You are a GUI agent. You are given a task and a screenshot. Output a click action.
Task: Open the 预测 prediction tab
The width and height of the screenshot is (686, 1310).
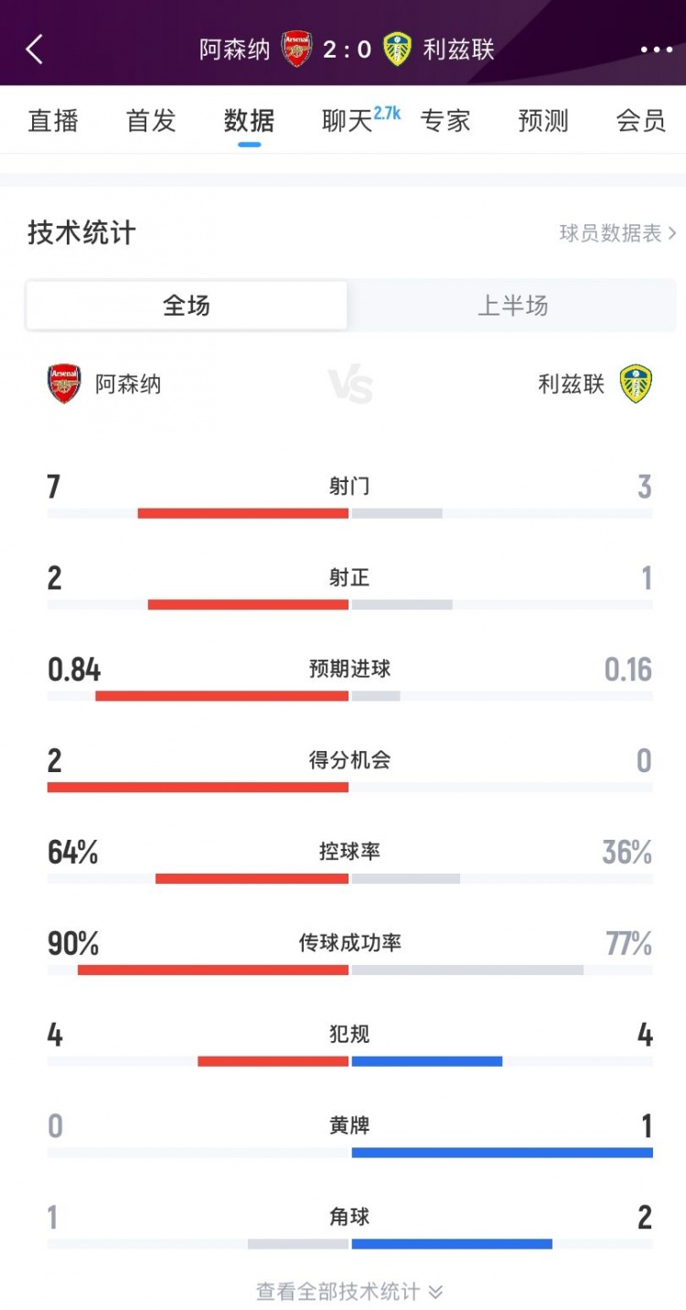coord(543,121)
